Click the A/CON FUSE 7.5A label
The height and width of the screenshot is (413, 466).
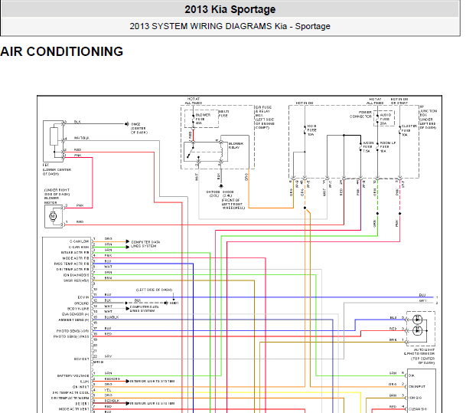(x=368, y=147)
